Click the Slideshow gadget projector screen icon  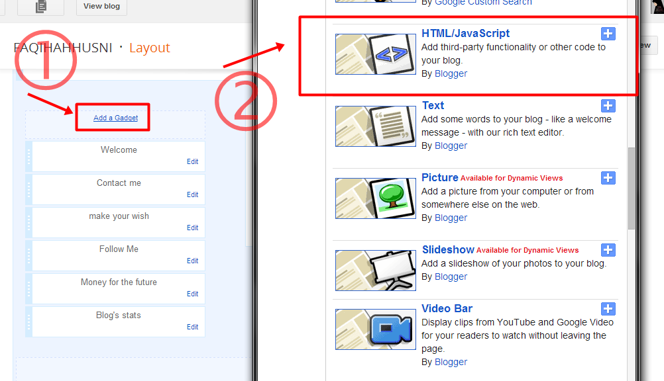(375, 270)
